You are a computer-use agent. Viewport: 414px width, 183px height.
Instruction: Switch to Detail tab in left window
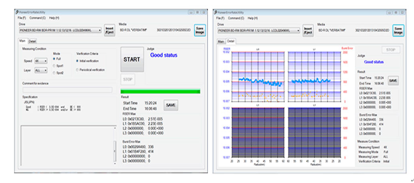coord(32,41)
